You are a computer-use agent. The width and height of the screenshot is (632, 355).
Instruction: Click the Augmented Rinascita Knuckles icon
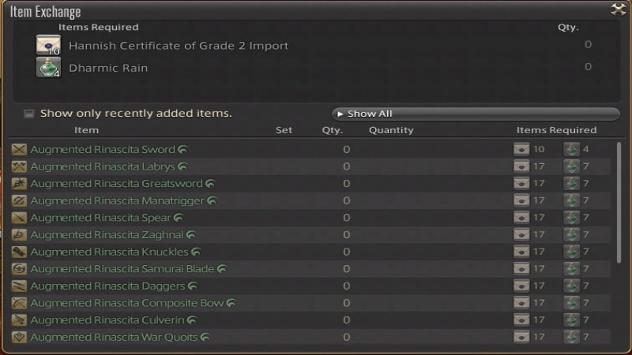point(20,252)
